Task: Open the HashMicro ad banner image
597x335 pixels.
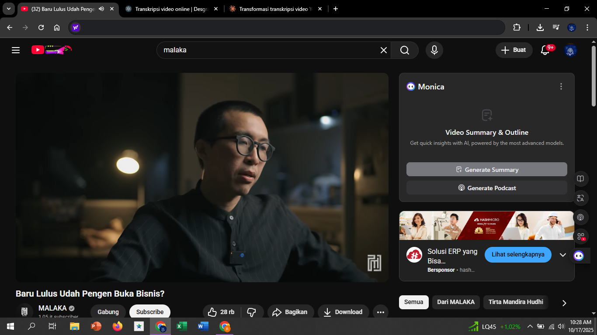Action: point(487,226)
